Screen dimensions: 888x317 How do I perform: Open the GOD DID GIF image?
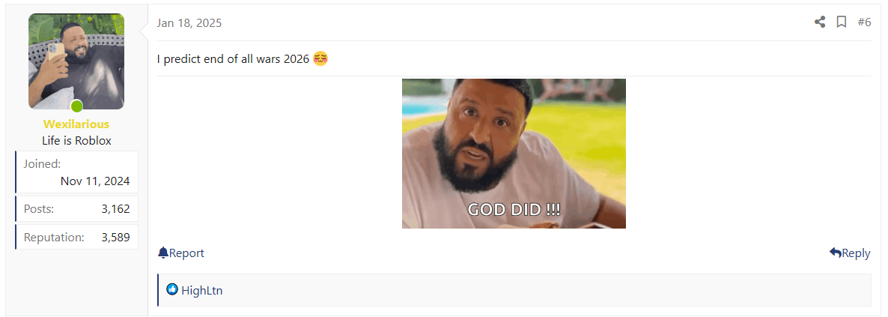point(514,154)
